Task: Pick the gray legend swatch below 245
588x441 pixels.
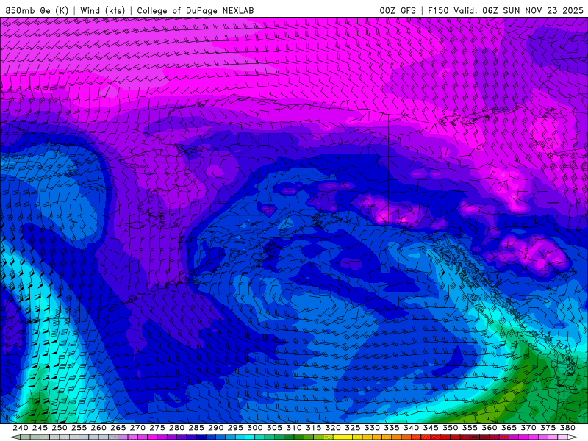Action: click(x=45, y=437)
